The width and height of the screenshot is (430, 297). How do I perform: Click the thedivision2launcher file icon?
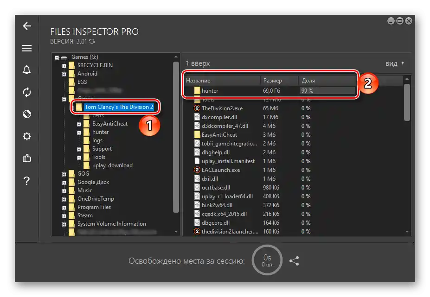pos(197,232)
